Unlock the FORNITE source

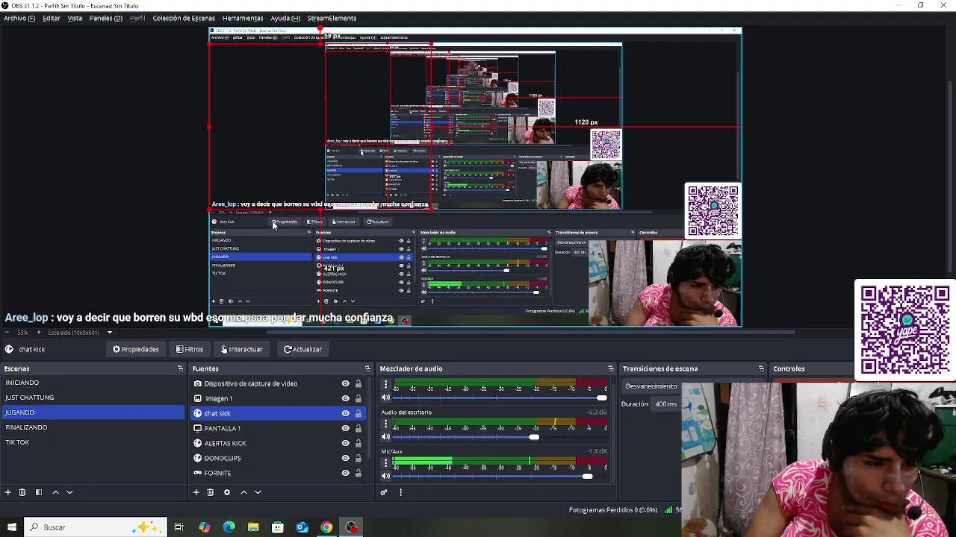pos(358,473)
